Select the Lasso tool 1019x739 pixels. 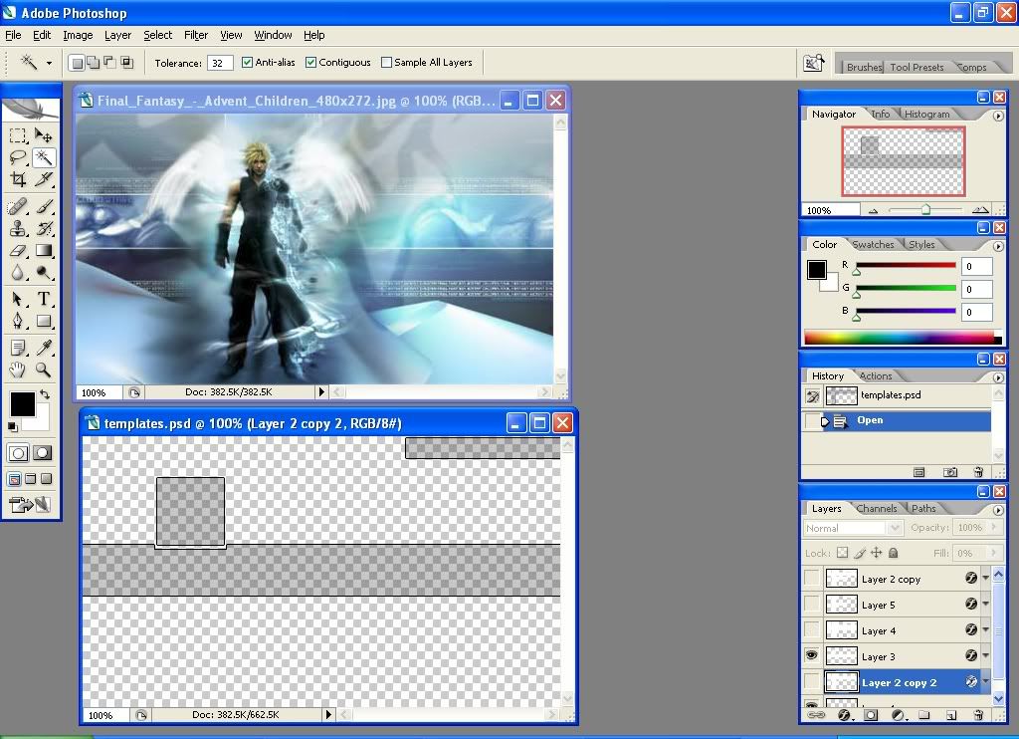pos(18,157)
